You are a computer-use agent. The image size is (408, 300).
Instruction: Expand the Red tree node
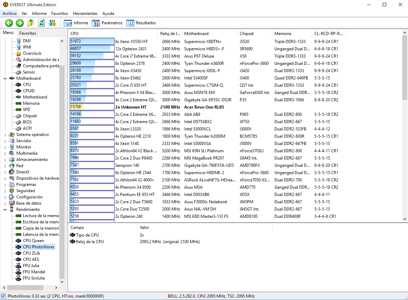click(x=5, y=166)
